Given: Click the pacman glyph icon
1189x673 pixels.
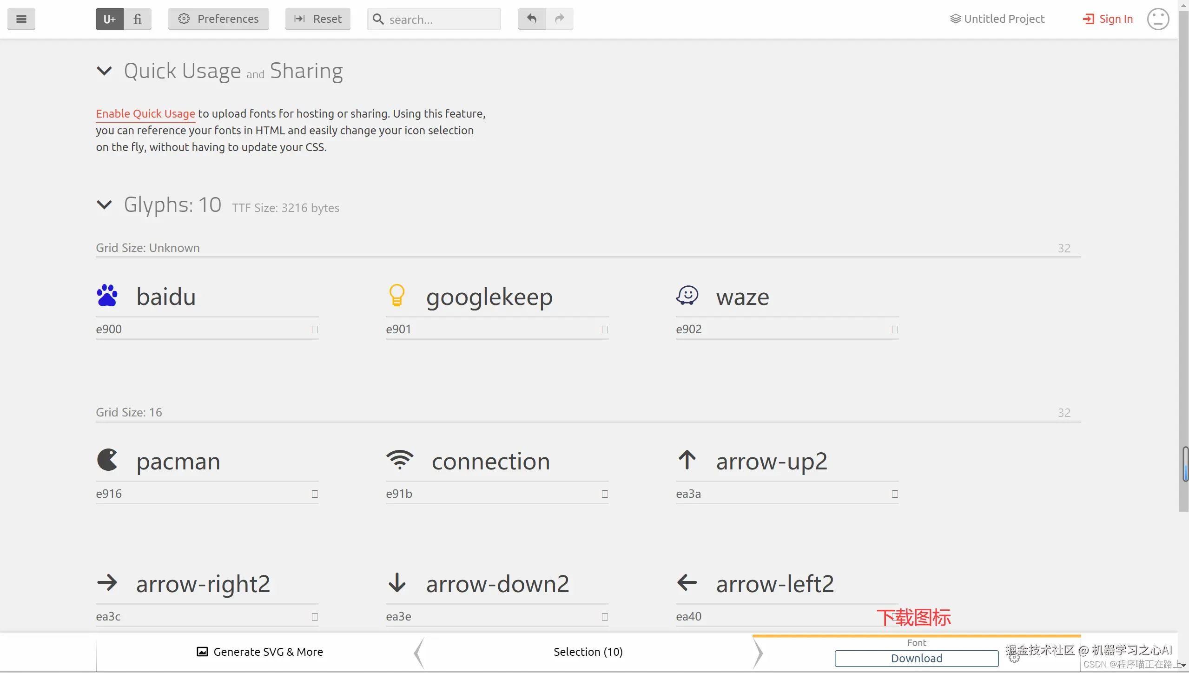Looking at the screenshot, I should coord(107,460).
